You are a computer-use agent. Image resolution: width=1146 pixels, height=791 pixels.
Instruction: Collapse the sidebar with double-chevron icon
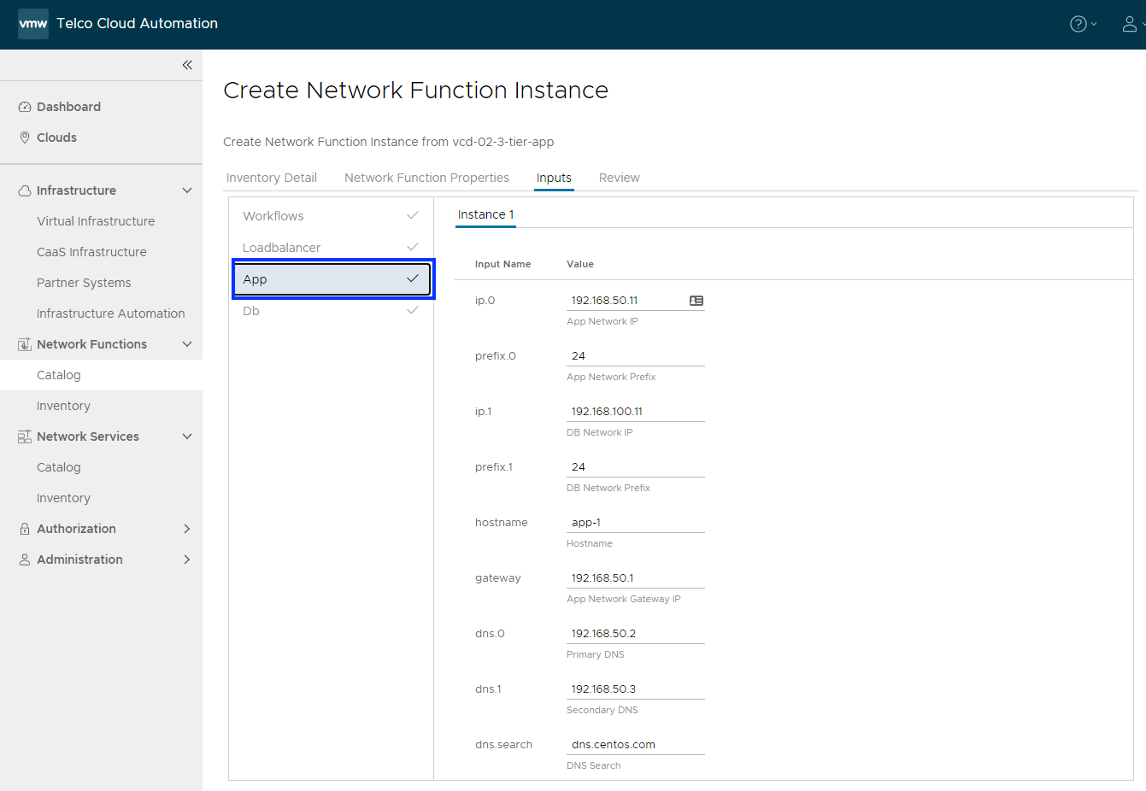click(187, 65)
